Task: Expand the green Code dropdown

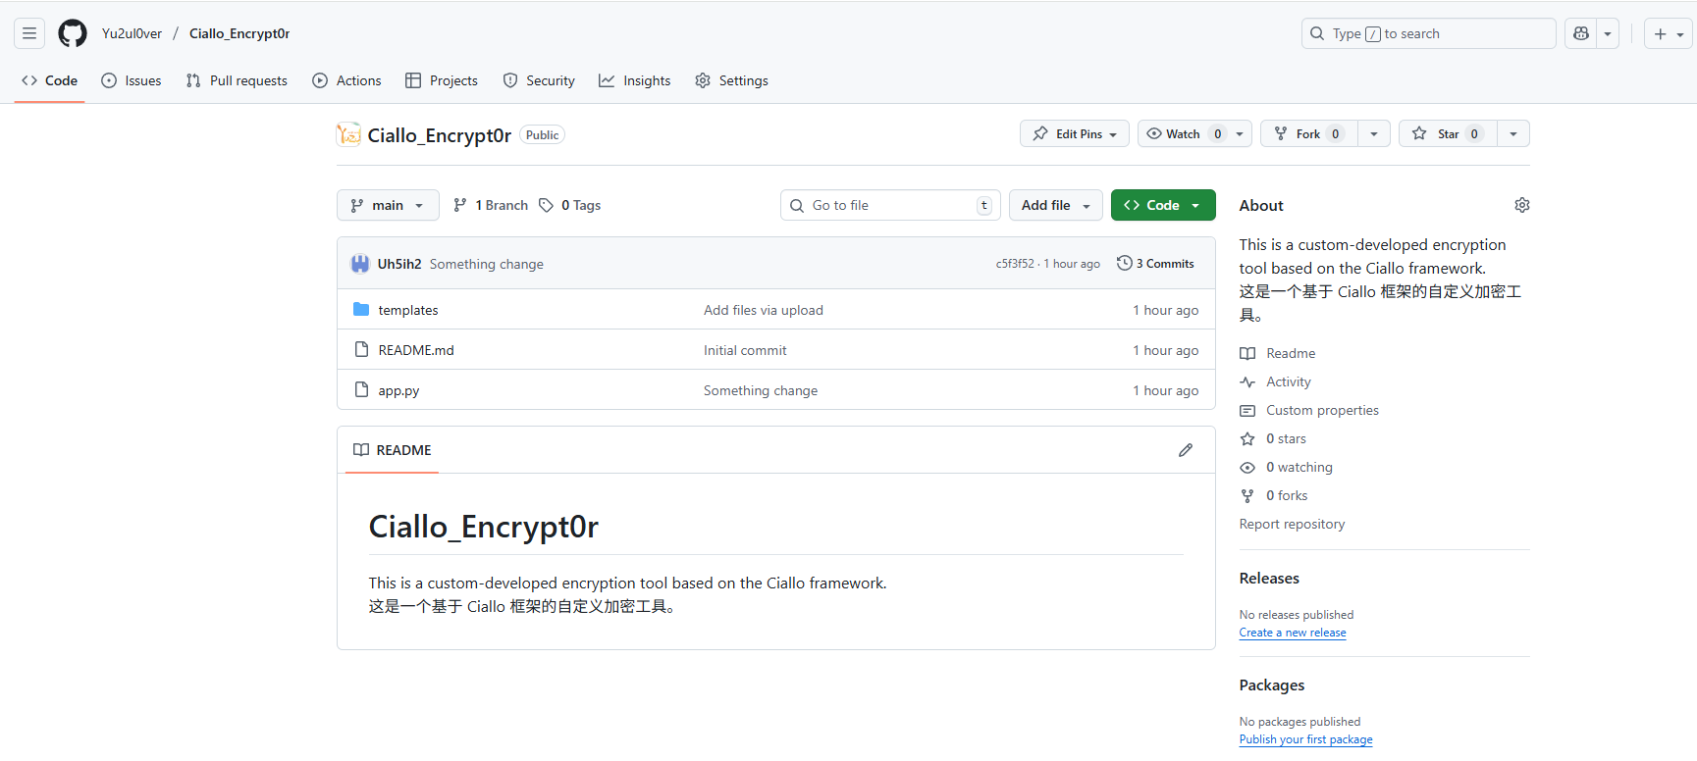Action: [x=1163, y=205]
